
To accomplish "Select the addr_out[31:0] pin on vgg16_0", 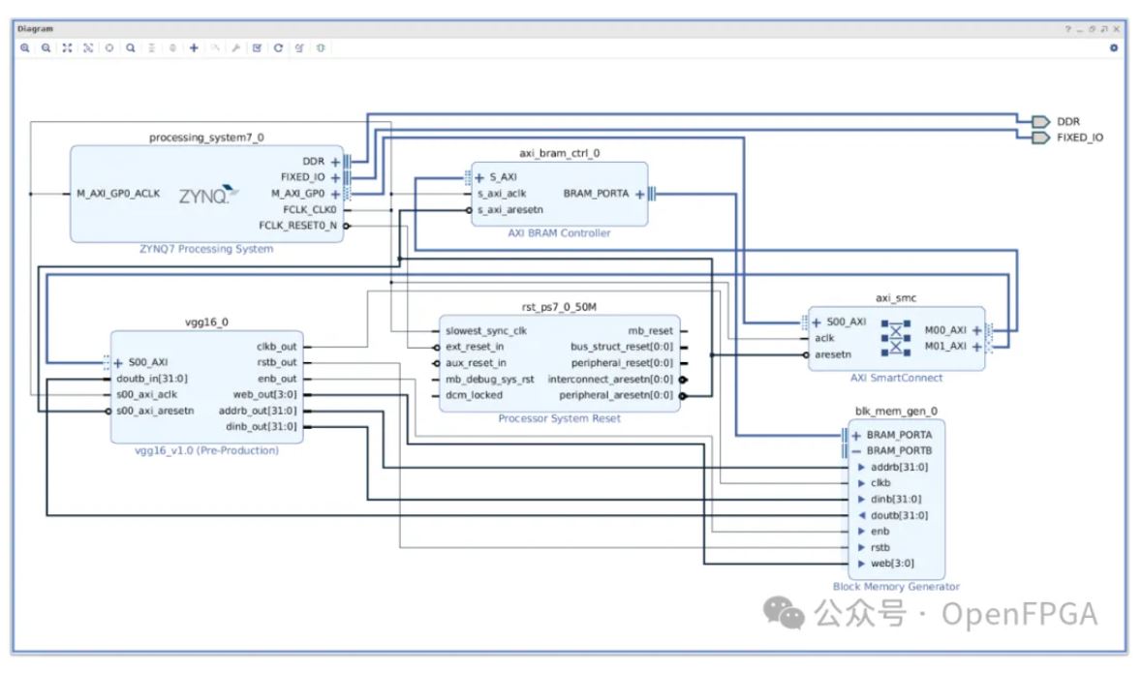I will pyautogui.click(x=258, y=412).
